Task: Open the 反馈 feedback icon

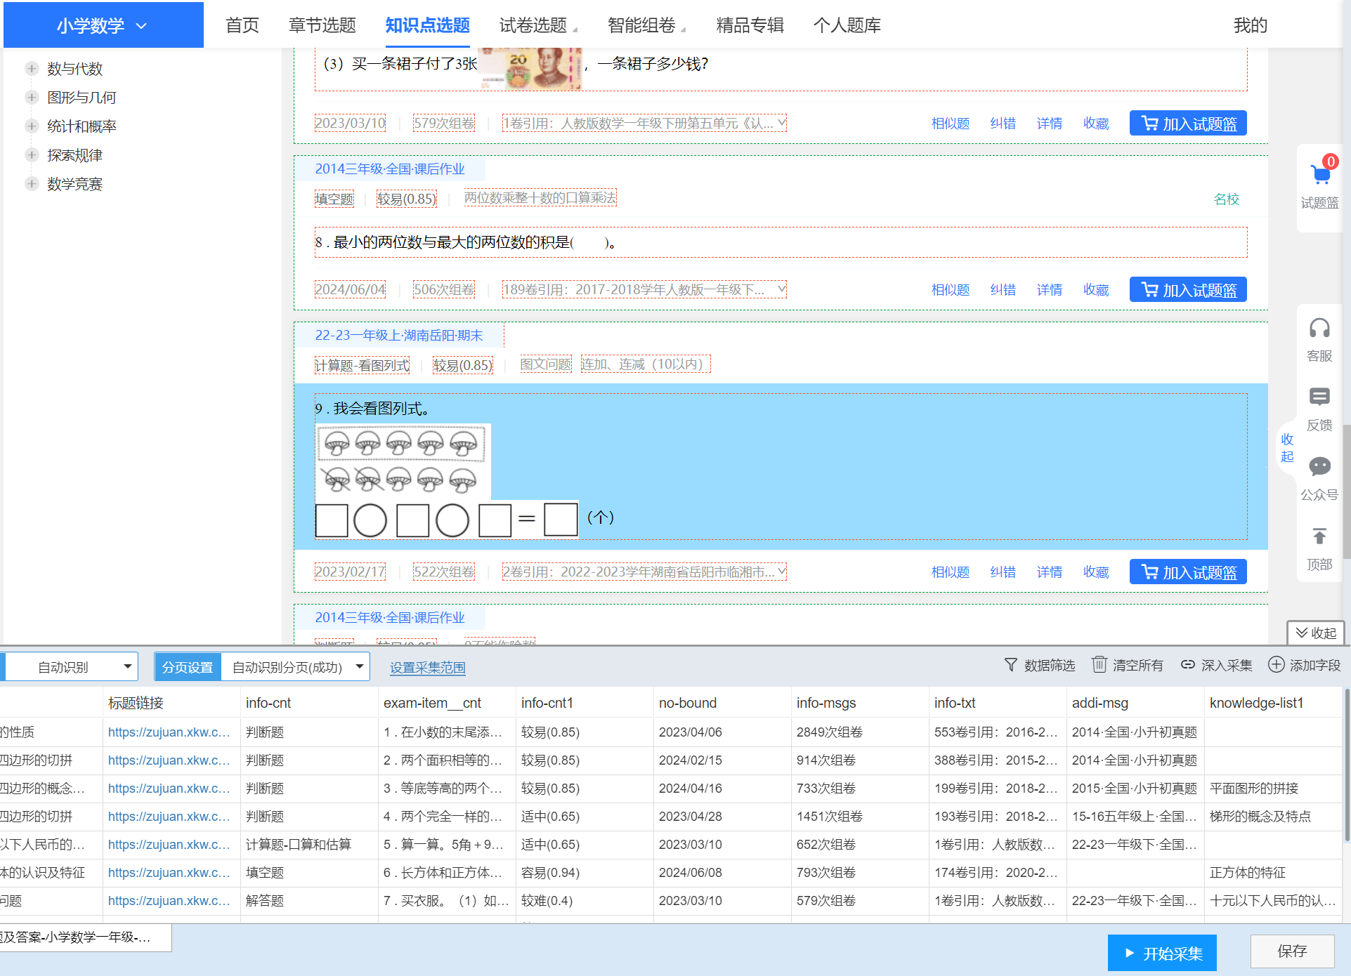Action: [x=1319, y=397]
